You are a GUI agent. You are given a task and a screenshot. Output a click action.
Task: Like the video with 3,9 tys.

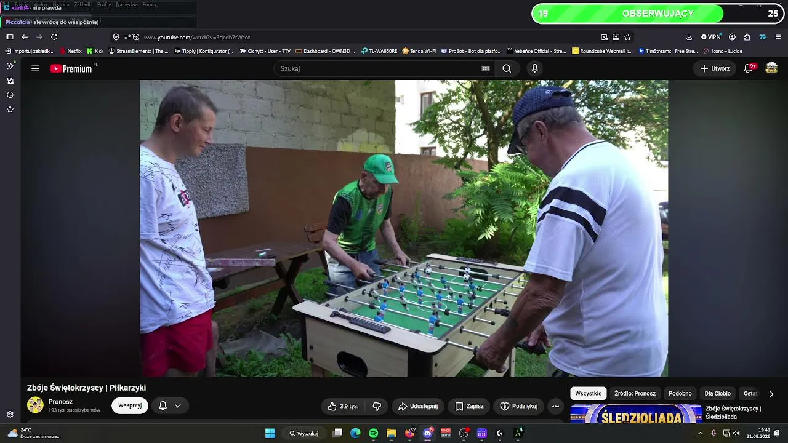click(x=344, y=406)
